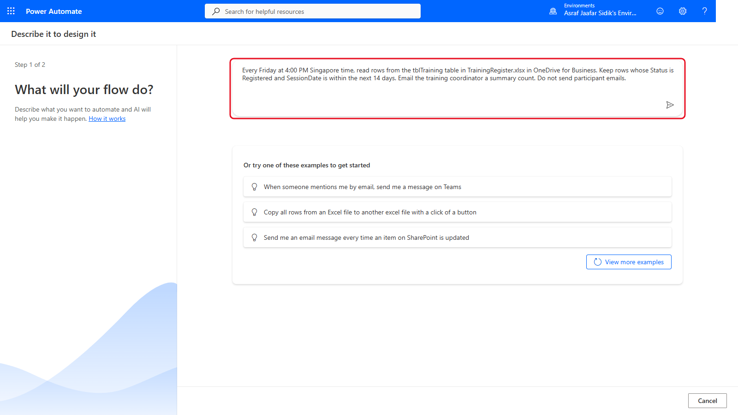The image size is (738, 415).
Task: Select 'Send me an email message' SharePoint example
Action: point(458,237)
